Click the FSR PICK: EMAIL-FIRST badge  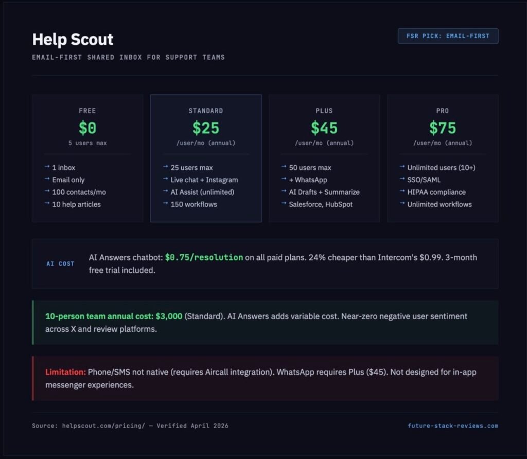point(448,36)
